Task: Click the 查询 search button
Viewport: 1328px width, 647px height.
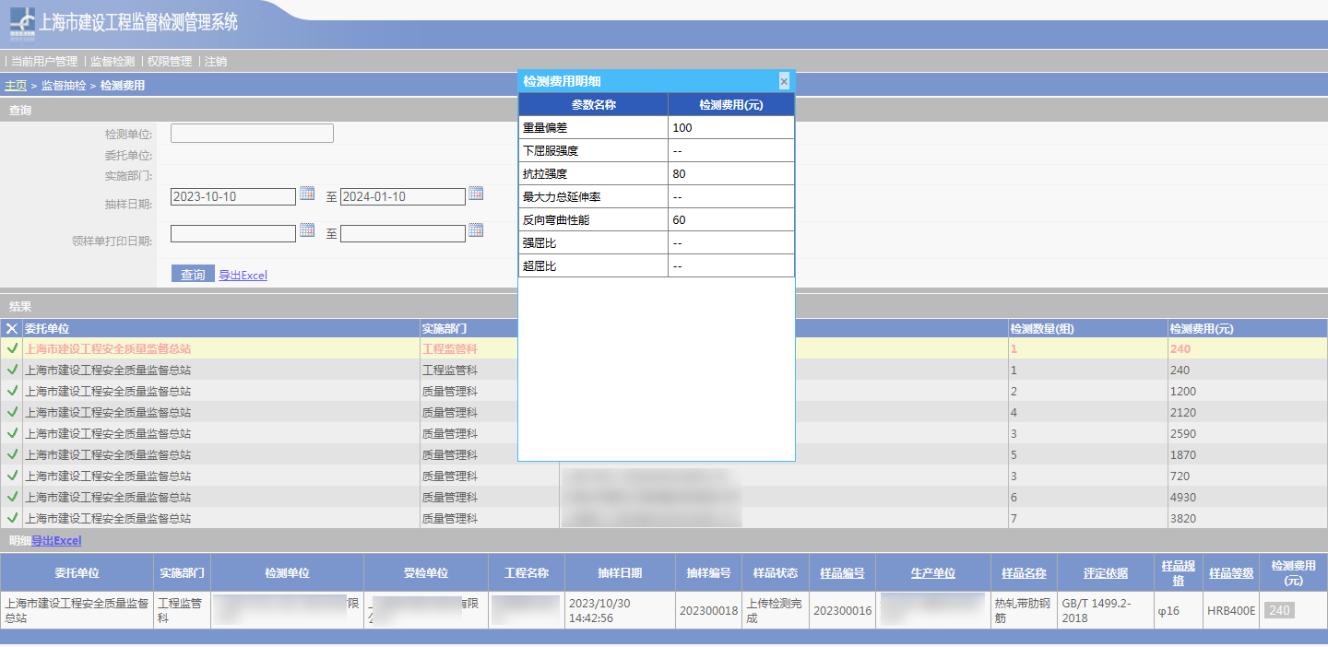Action: (x=193, y=275)
